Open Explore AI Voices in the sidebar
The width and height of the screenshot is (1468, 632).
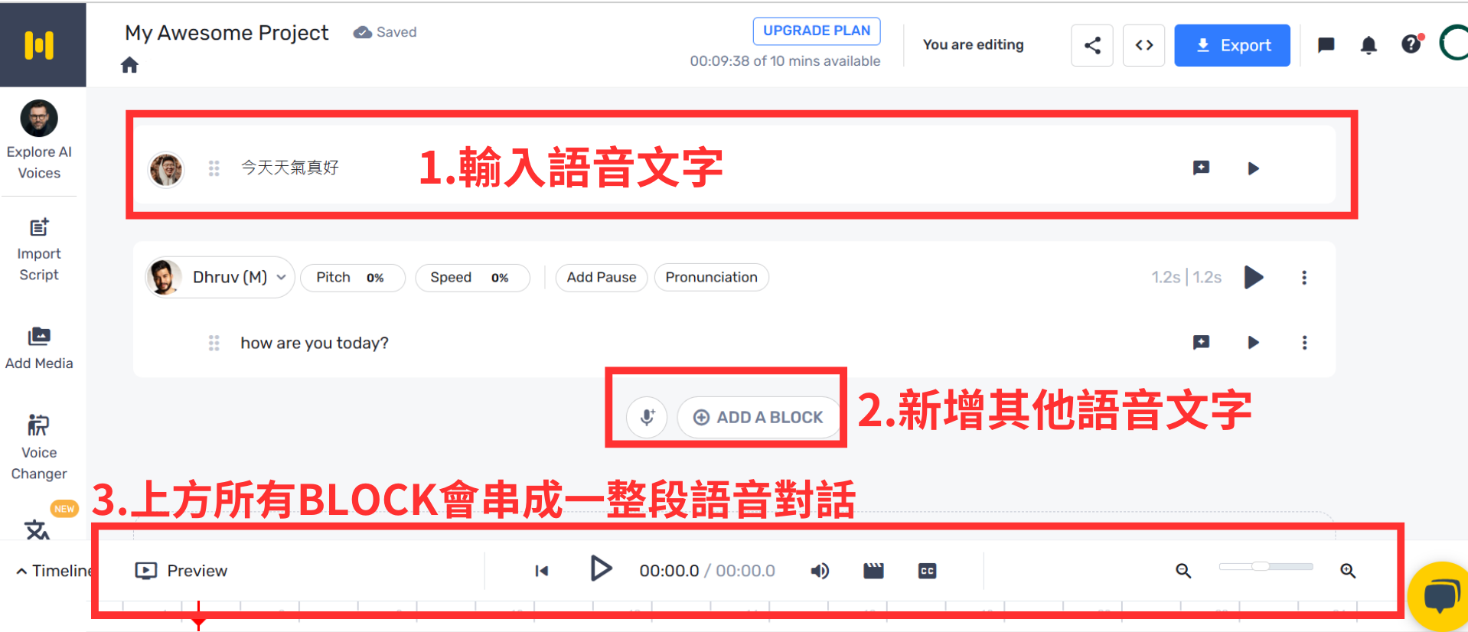click(x=39, y=141)
